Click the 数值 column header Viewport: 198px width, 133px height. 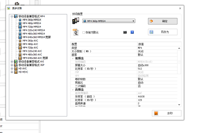159,44
